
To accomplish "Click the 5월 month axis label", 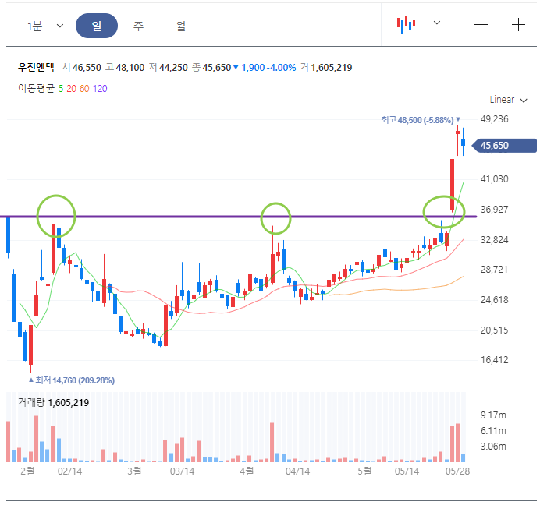I will pyautogui.click(x=364, y=471).
